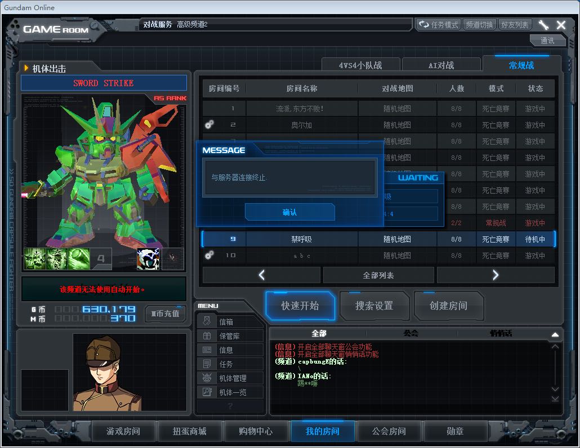Go to 扭蛋商城 bottom tab
The width and height of the screenshot is (580, 448).
click(x=189, y=431)
